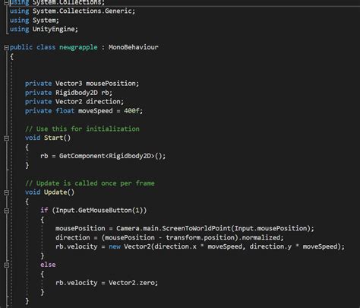This screenshot has height=308, width=360.
Task: Click the 'Update()' method name
Action: (59, 192)
